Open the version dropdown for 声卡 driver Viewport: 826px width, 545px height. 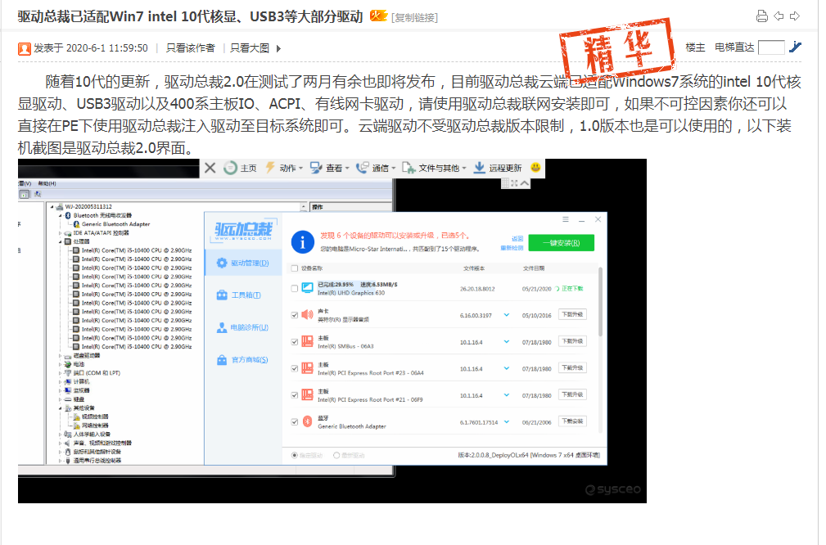click(x=506, y=313)
